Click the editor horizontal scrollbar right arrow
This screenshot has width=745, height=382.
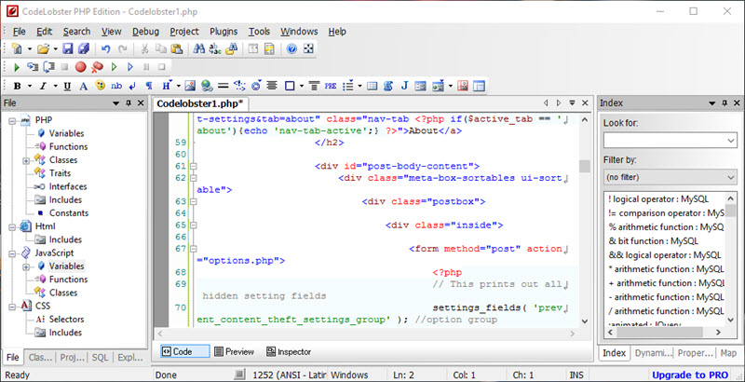[x=573, y=334]
